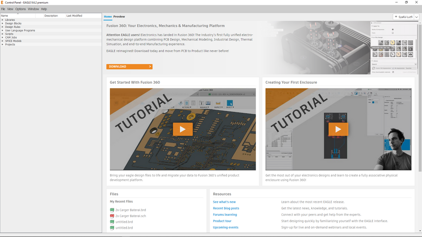Image resolution: width=422 pixels, height=237 pixels.
Task: Expand the Libraries tree node
Action: [2, 20]
